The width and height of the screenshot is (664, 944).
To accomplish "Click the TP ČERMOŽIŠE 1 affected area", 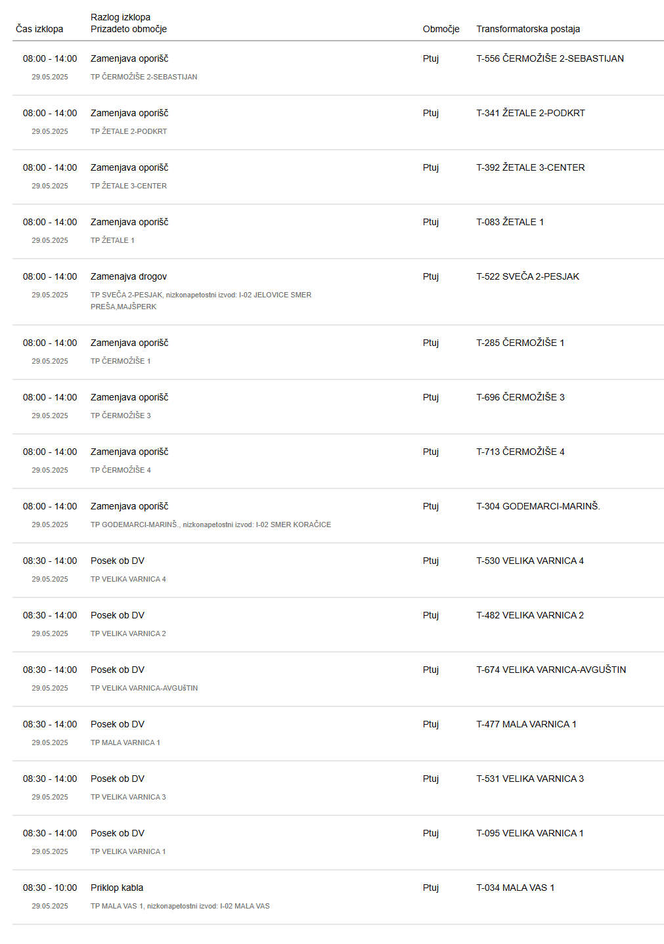I will (x=120, y=361).
